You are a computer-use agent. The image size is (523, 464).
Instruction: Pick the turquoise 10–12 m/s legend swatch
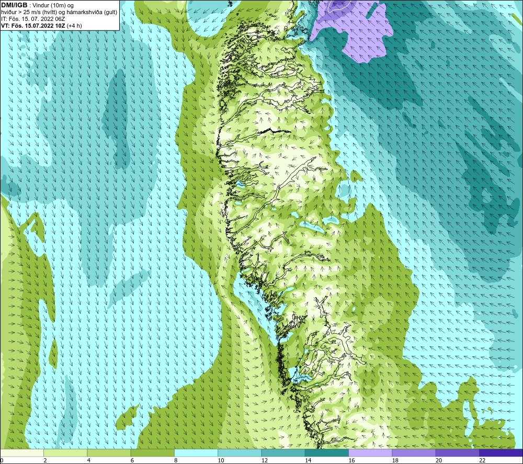click(x=240, y=453)
